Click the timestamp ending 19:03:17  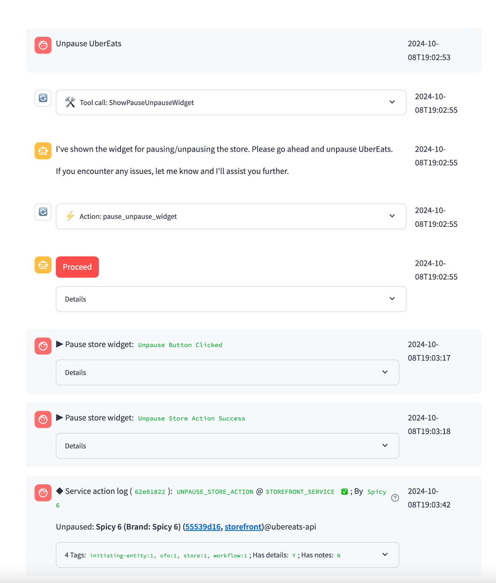(429, 351)
